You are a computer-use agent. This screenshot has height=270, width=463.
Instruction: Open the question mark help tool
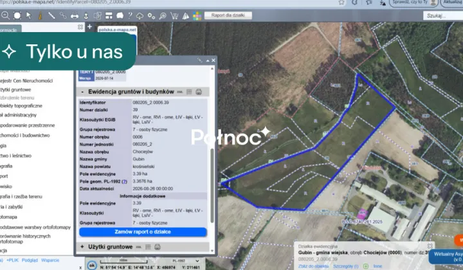pyautogui.click(x=130, y=15)
